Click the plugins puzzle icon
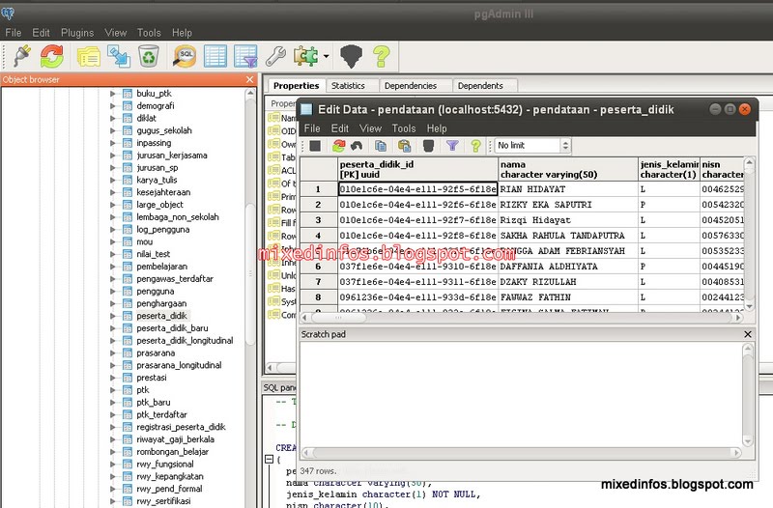The width and height of the screenshot is (773, 508). tap(305, 56)
